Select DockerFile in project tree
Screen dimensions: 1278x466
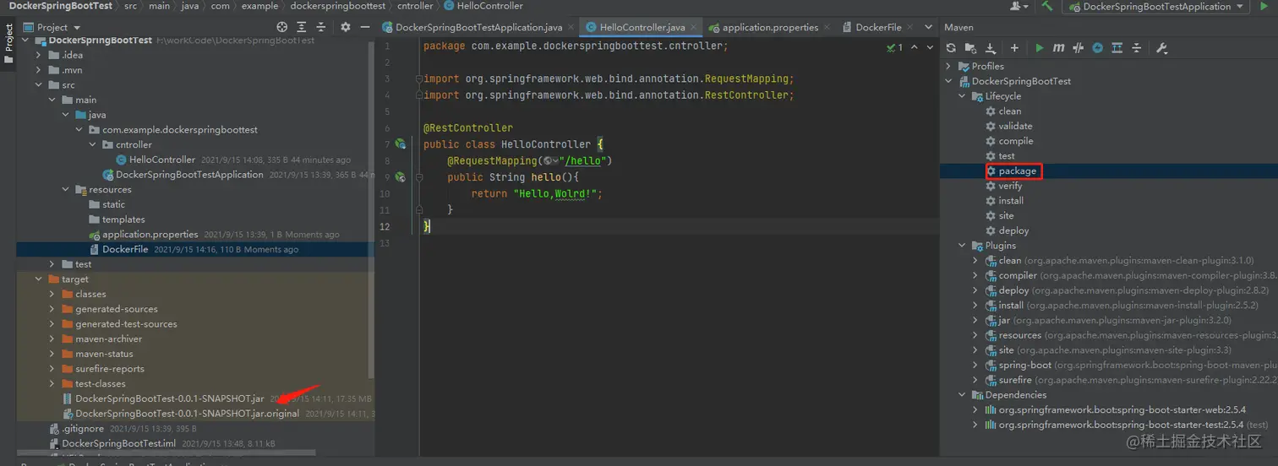(125, 249)
